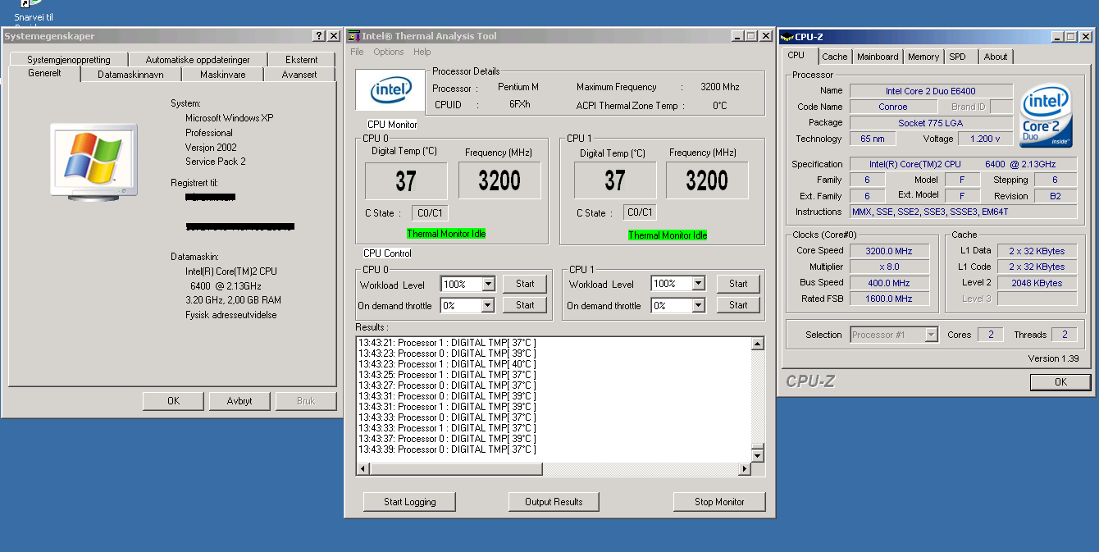Open the Avansert tab
The image size is (1099, 552).
(299, 75)
